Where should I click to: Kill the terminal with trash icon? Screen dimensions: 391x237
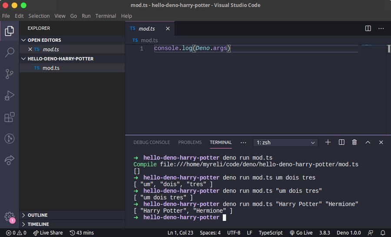(x=355, y=142)
